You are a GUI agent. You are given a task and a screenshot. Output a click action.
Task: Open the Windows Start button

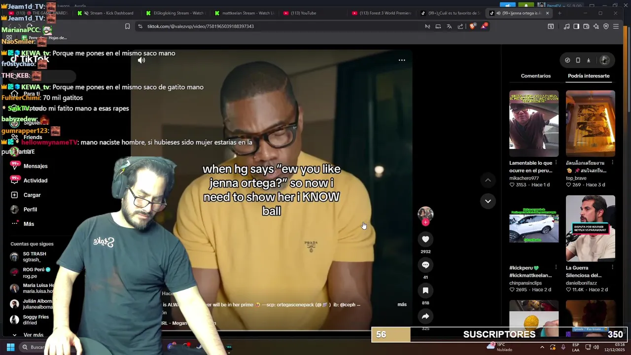coord(10,347)
